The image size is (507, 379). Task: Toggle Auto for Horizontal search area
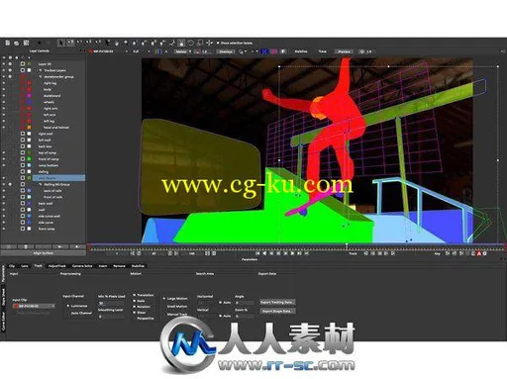[220, 302]
